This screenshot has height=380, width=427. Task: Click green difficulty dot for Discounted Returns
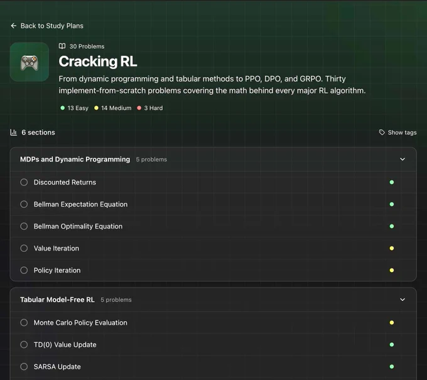click(392, 182)
